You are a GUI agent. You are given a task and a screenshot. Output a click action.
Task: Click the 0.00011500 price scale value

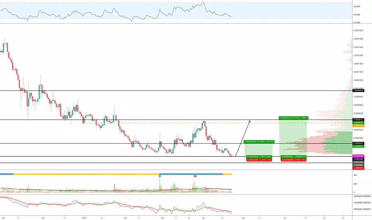coord(358,64)
